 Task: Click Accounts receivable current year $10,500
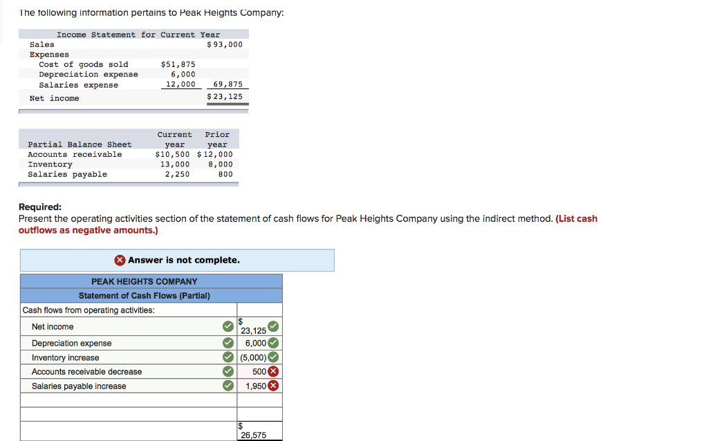[x=172, y=154]
